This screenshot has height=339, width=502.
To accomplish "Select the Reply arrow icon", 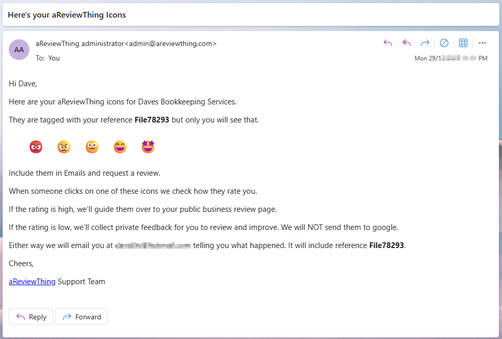I will pos(388,43).
